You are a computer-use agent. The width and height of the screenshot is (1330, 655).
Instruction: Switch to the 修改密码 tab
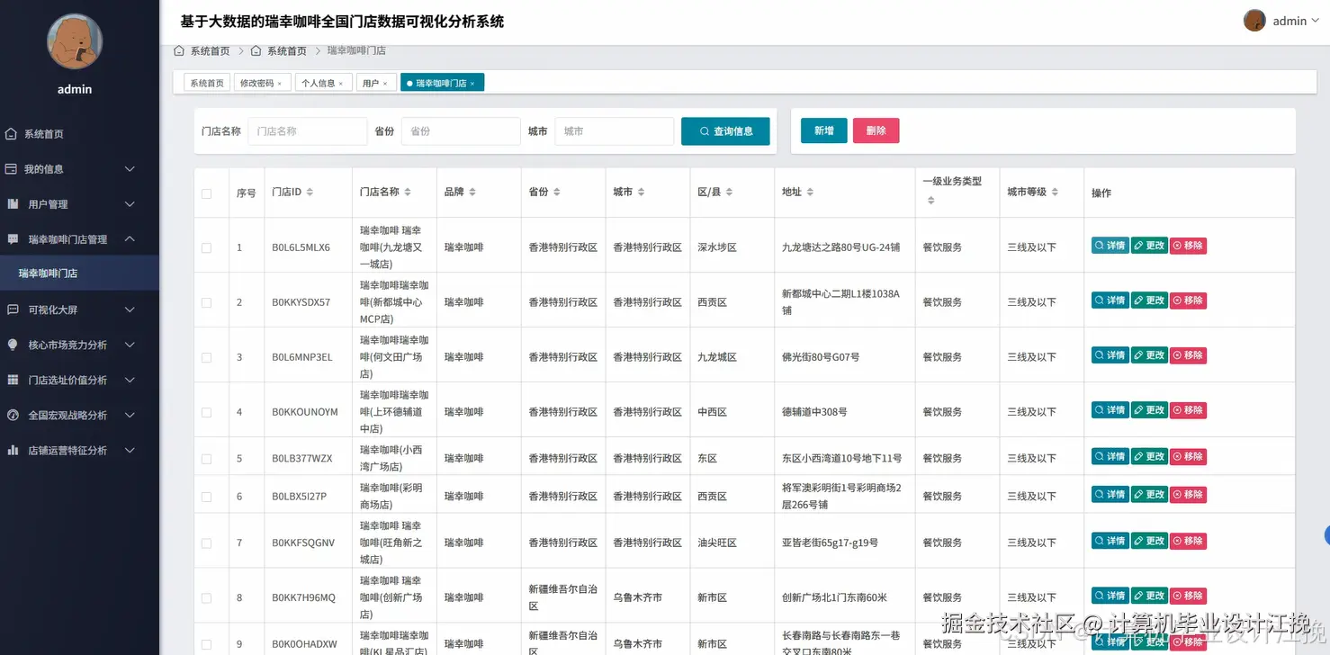coord(262,83)
